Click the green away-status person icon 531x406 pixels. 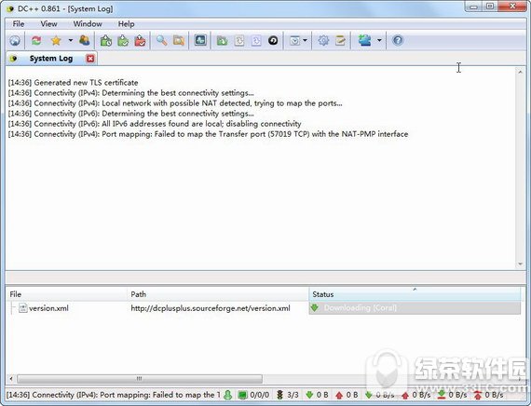point(228,395)
